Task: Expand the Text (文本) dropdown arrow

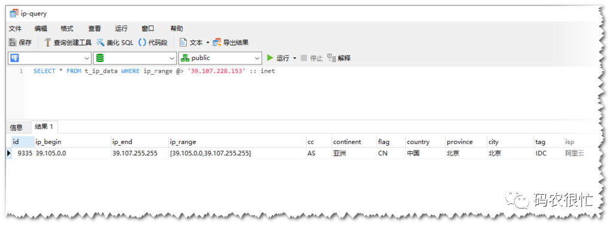Action: pos(208,42)
